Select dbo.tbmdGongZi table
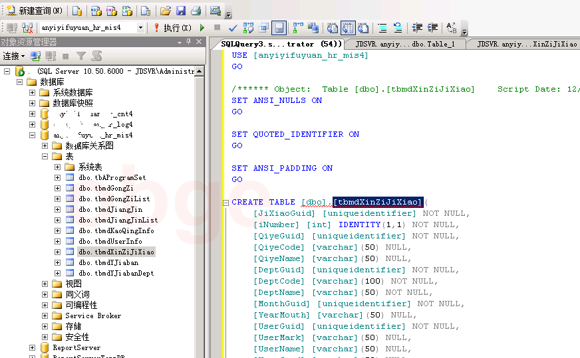The image size is (580, 358). click(x=106, y=189)
